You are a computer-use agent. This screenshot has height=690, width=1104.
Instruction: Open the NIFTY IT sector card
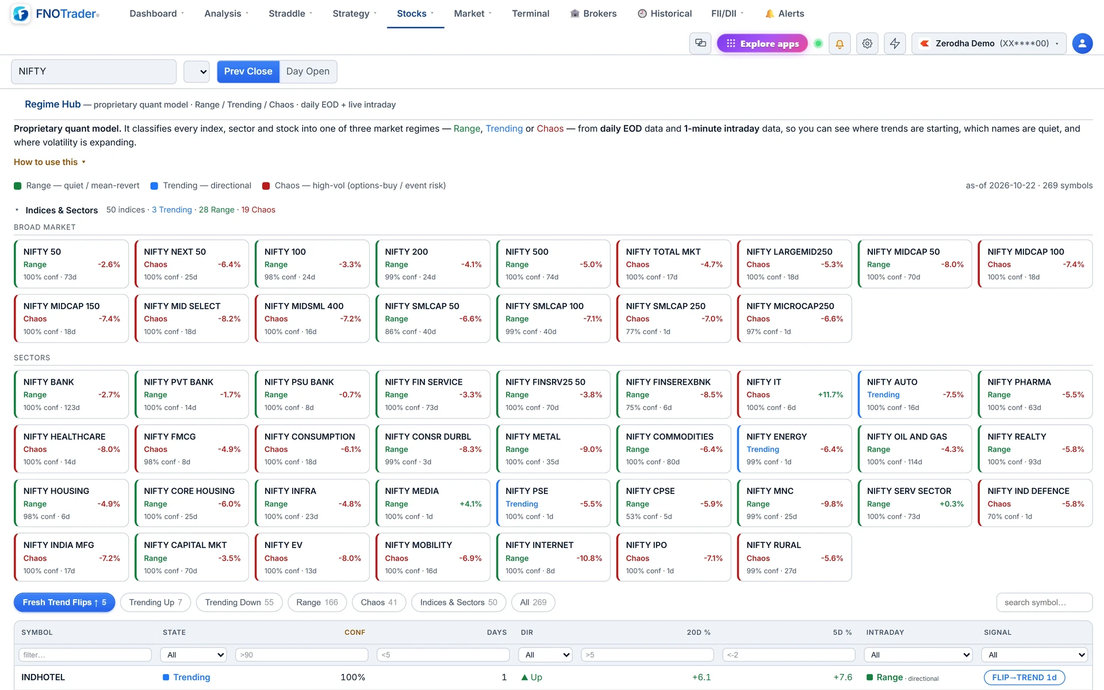point(794,394)
